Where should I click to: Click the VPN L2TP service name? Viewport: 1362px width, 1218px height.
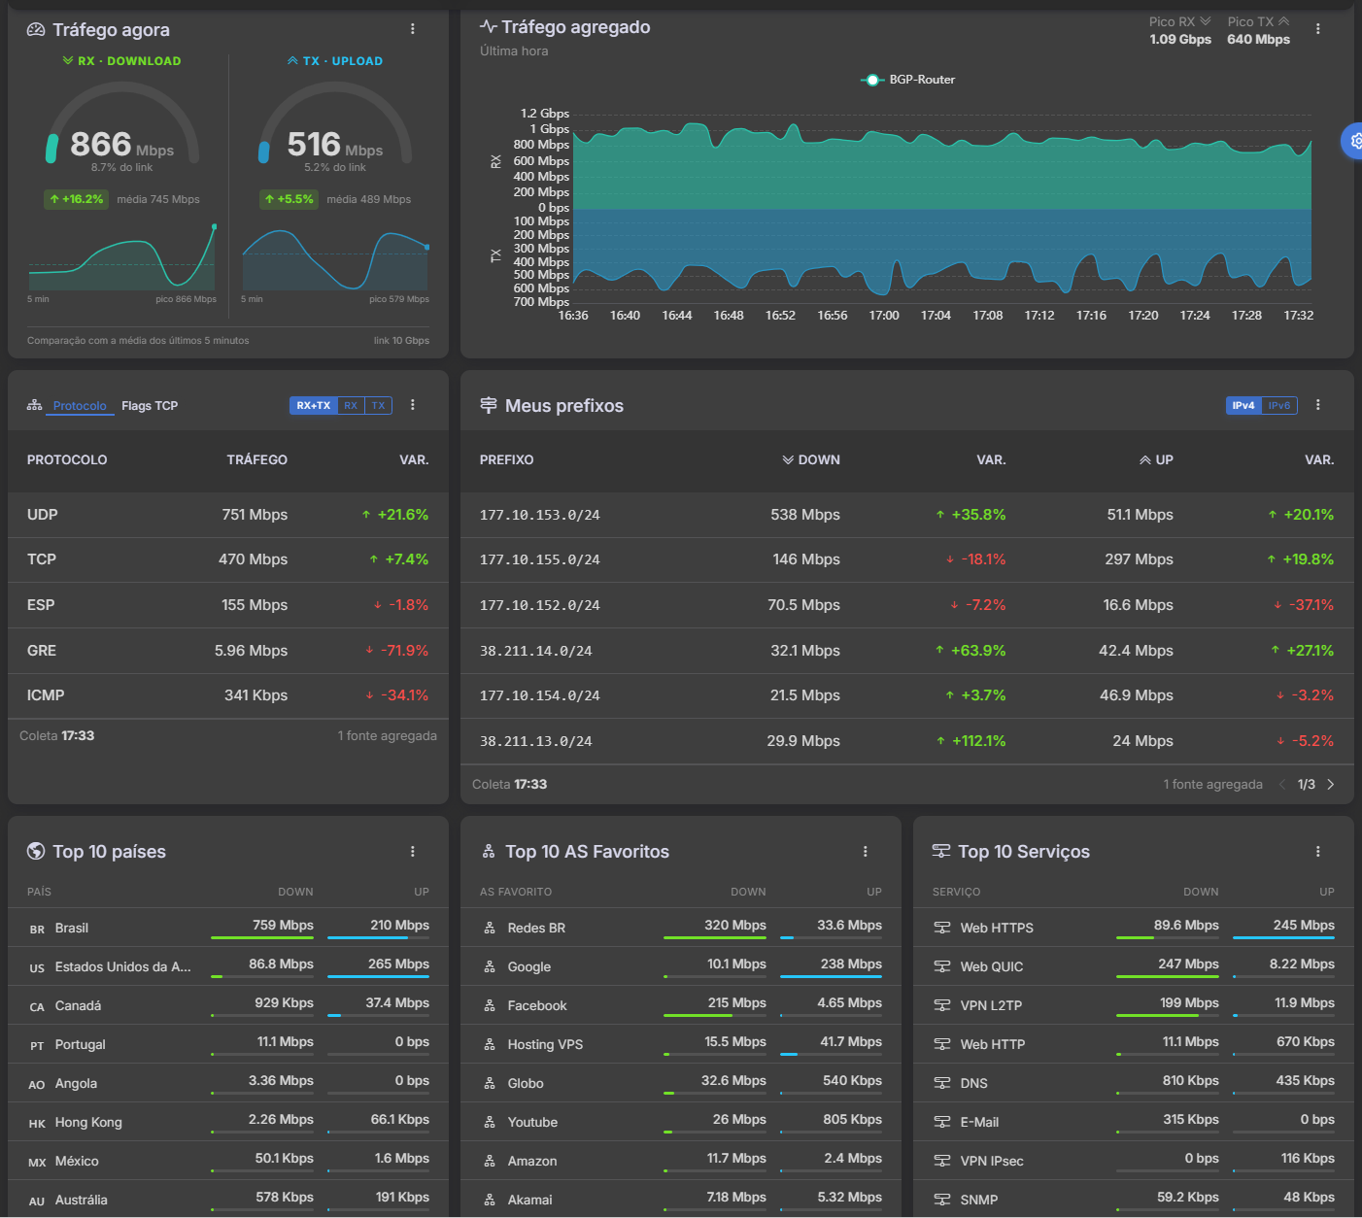(x=991, y=1005)
